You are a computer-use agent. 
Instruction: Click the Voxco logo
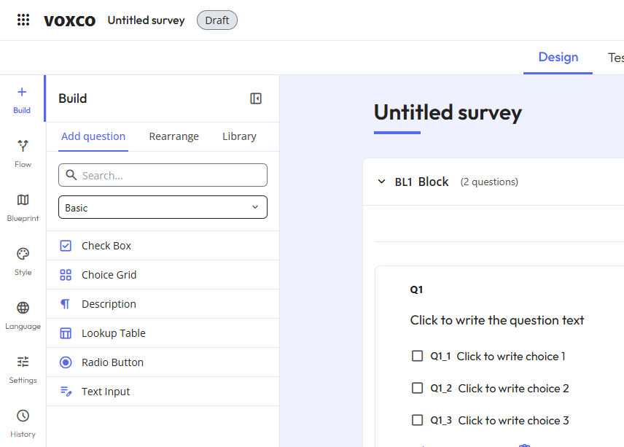tap(70, 20)
